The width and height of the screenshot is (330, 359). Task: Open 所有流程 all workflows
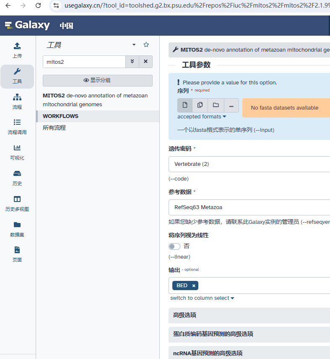(54, 128)
